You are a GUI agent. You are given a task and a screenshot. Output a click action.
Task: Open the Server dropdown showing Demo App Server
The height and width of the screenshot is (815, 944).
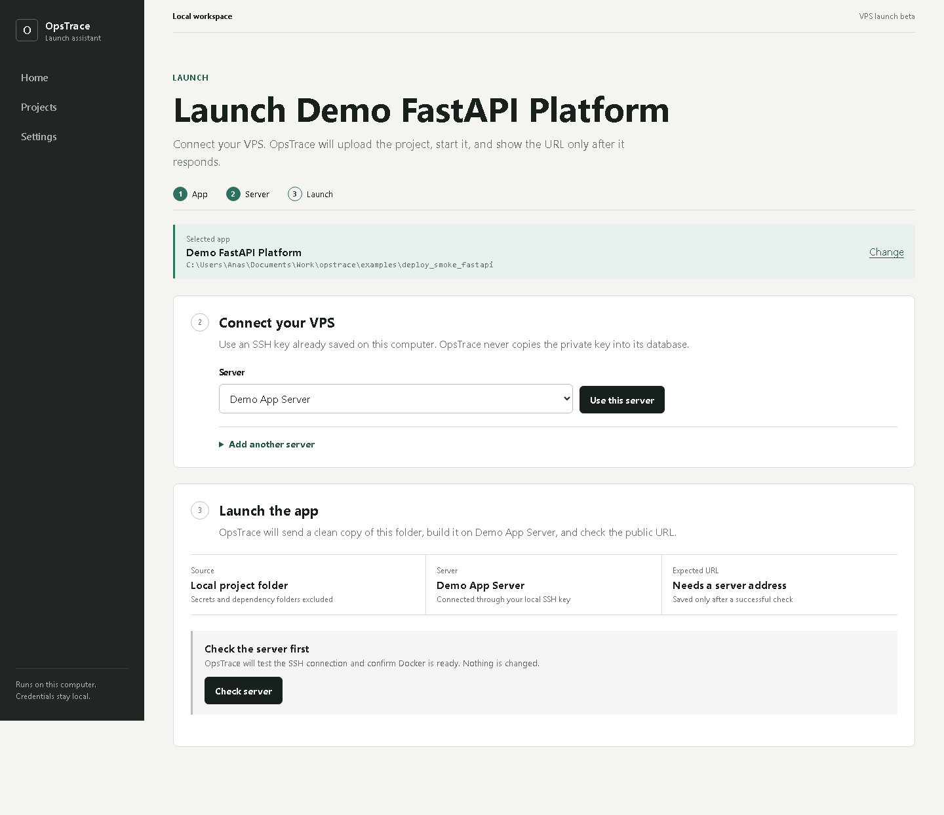click(x=396, y=399)
